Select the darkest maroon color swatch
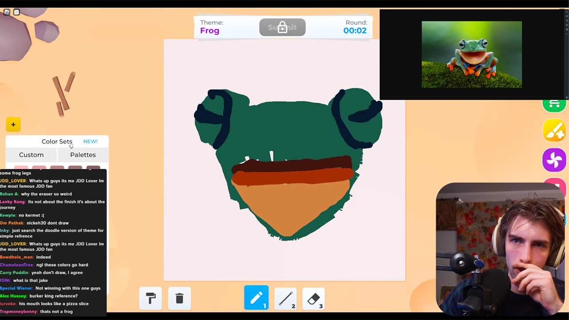 pyautogui.click(x=92, y=168)
